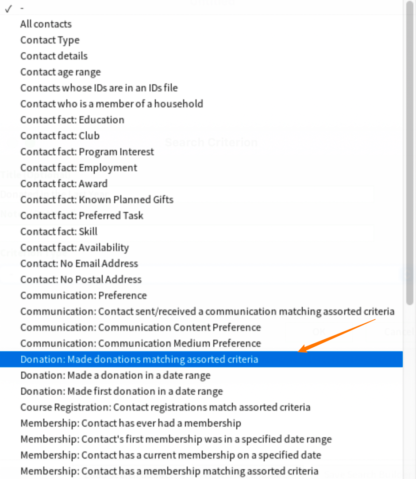Click highlighted Donation: Made donations matching assorted criteria
The width and height of the screenshot is (416, 479).
(201, 359)
